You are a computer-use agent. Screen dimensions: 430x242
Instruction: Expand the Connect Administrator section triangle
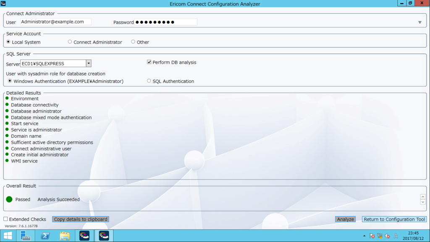coord(420,23)
